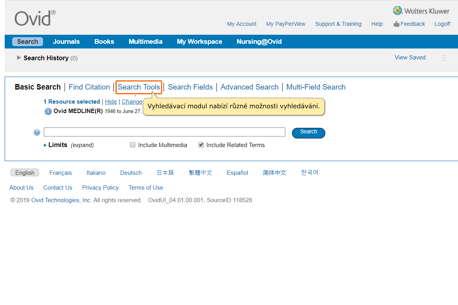Switch language to Italiano
The height and width of the screenshot is (305, 458).
click(x=96, y=173)
